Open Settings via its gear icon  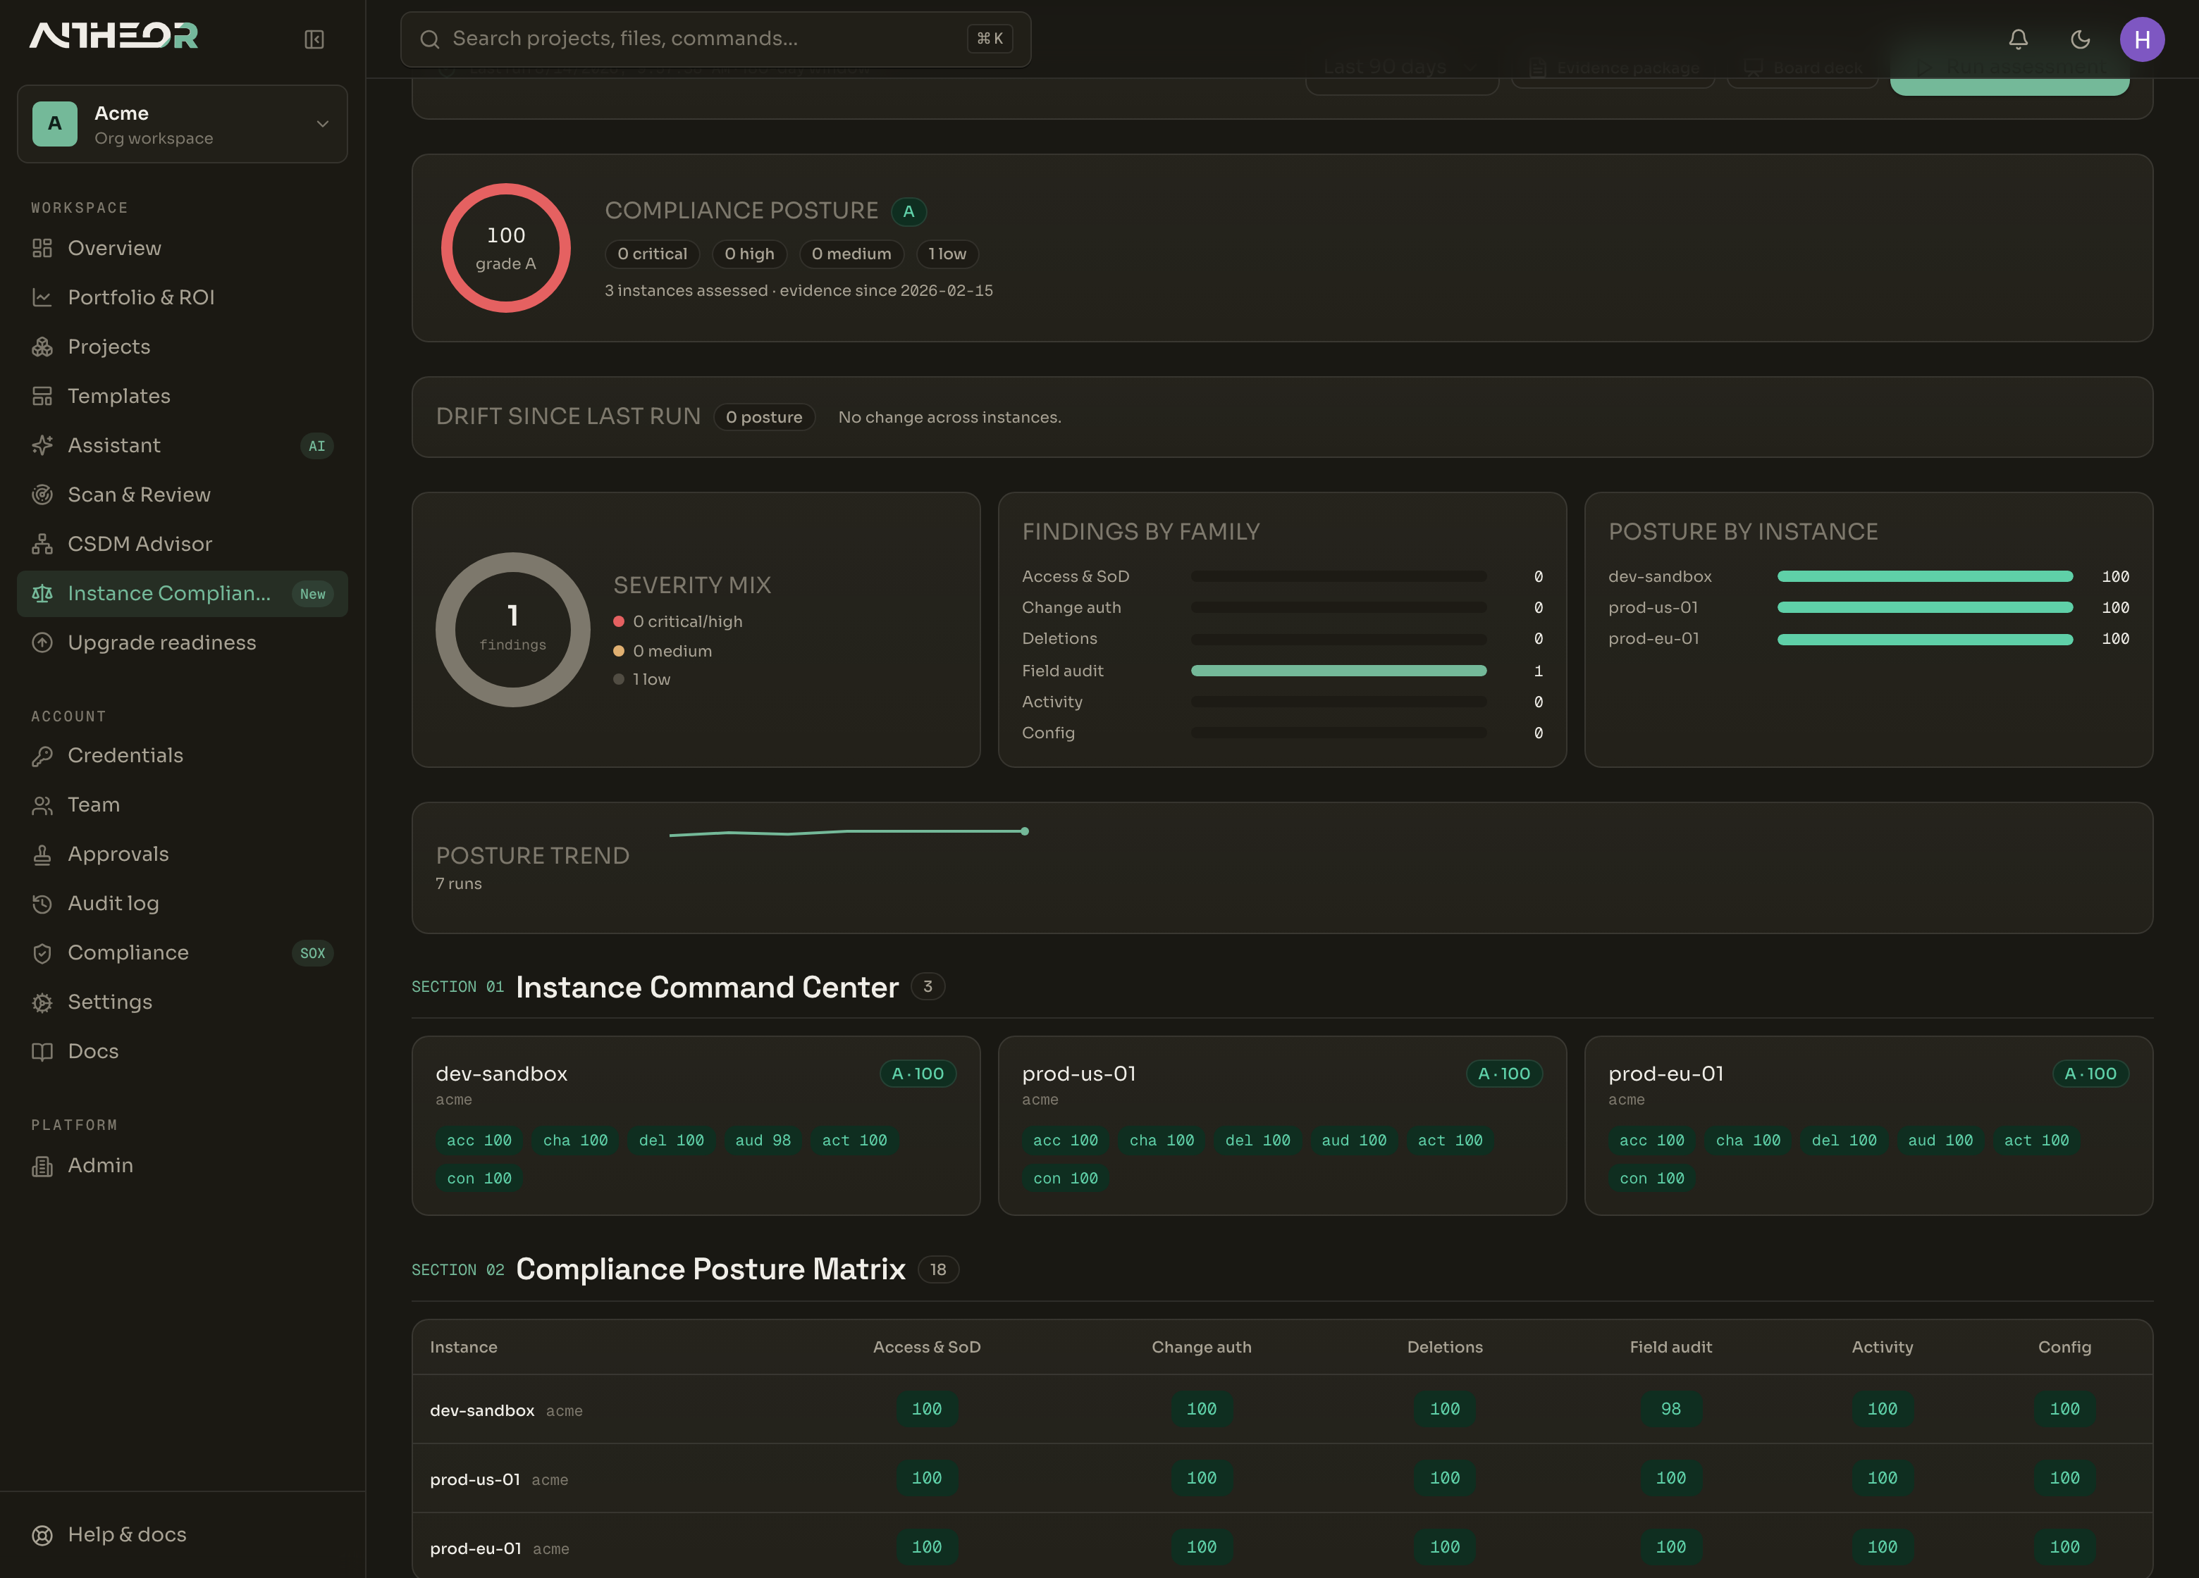tap(42, 1002)
